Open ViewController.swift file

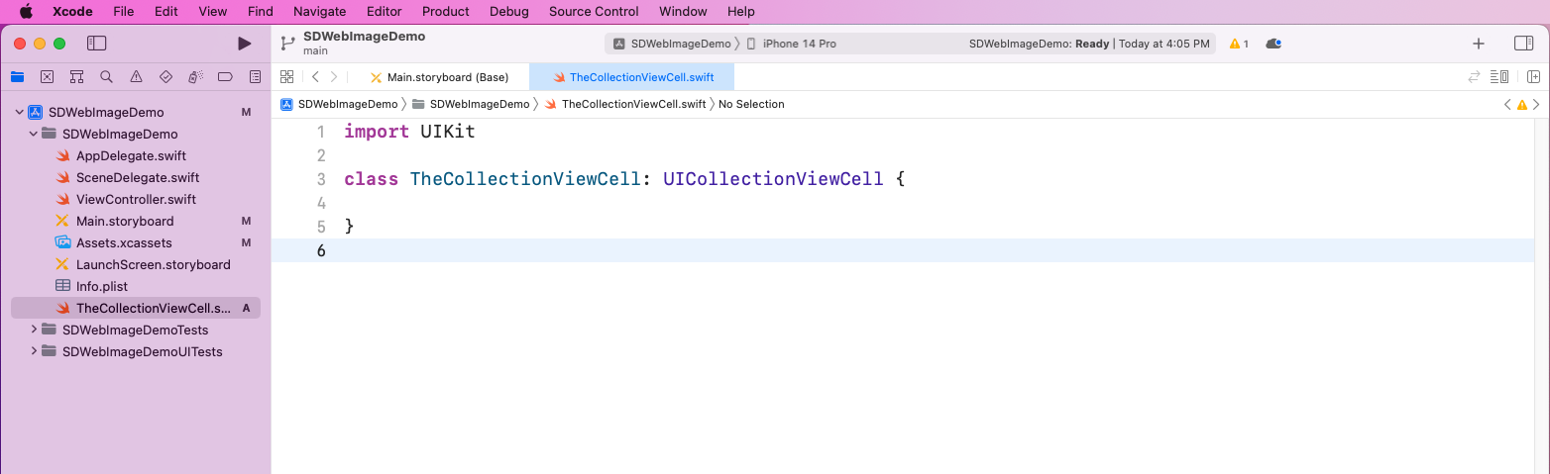coord(136,199)
